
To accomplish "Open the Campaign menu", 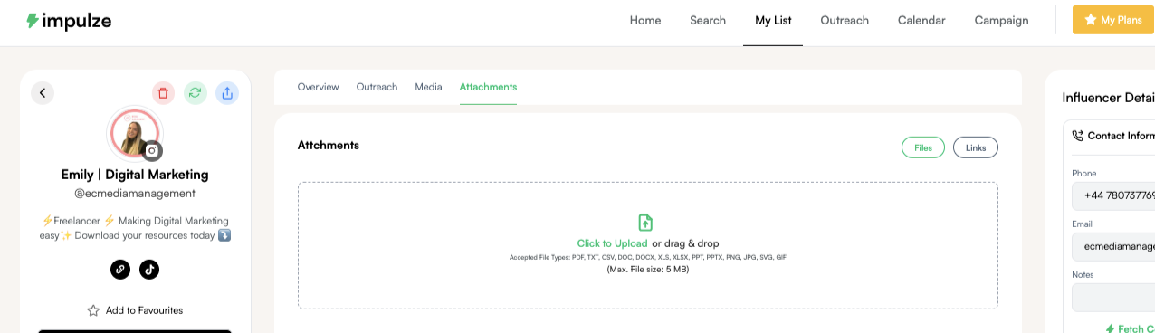I will coord(1001,21).
